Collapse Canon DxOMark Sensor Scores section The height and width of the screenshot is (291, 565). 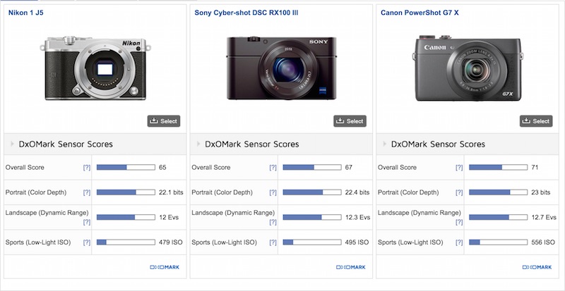pyautogui.click(x=384, y=144)
